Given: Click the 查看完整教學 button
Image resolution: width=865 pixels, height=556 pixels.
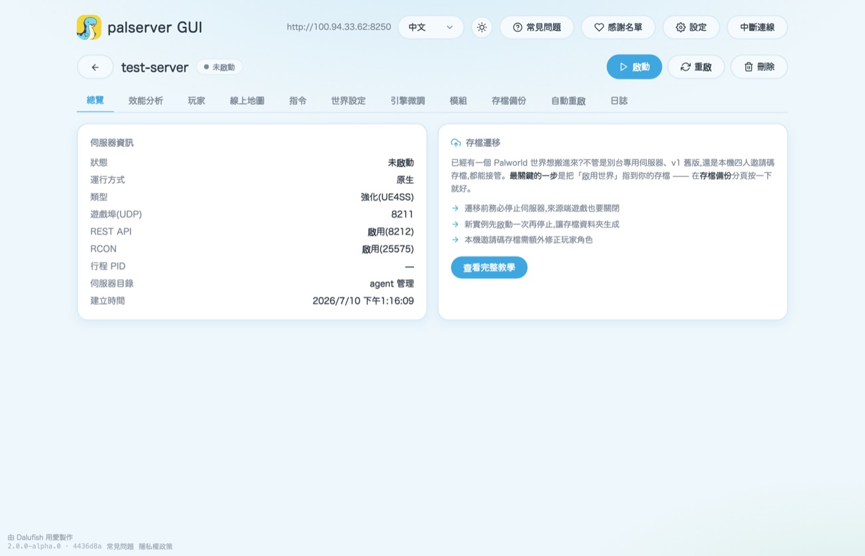Looking at the screenshot, I should (489, 268).
